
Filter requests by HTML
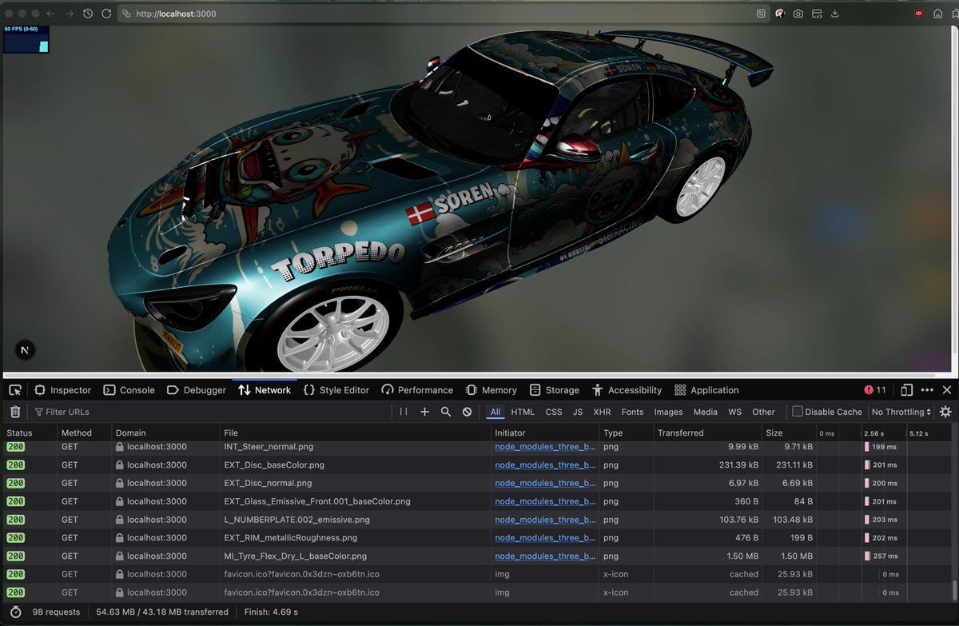click(523, 412)
